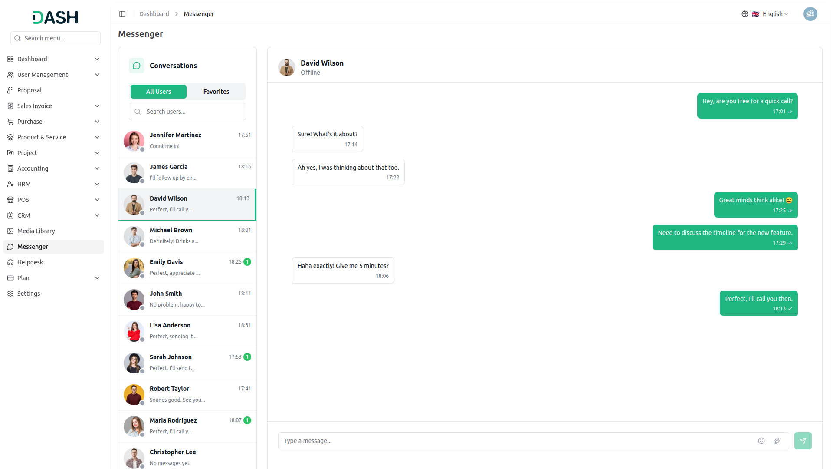This screenshot has width=833, height=469.
Task: Toggle the sidebar collapse icon
Action: click(x=122, y=14)
